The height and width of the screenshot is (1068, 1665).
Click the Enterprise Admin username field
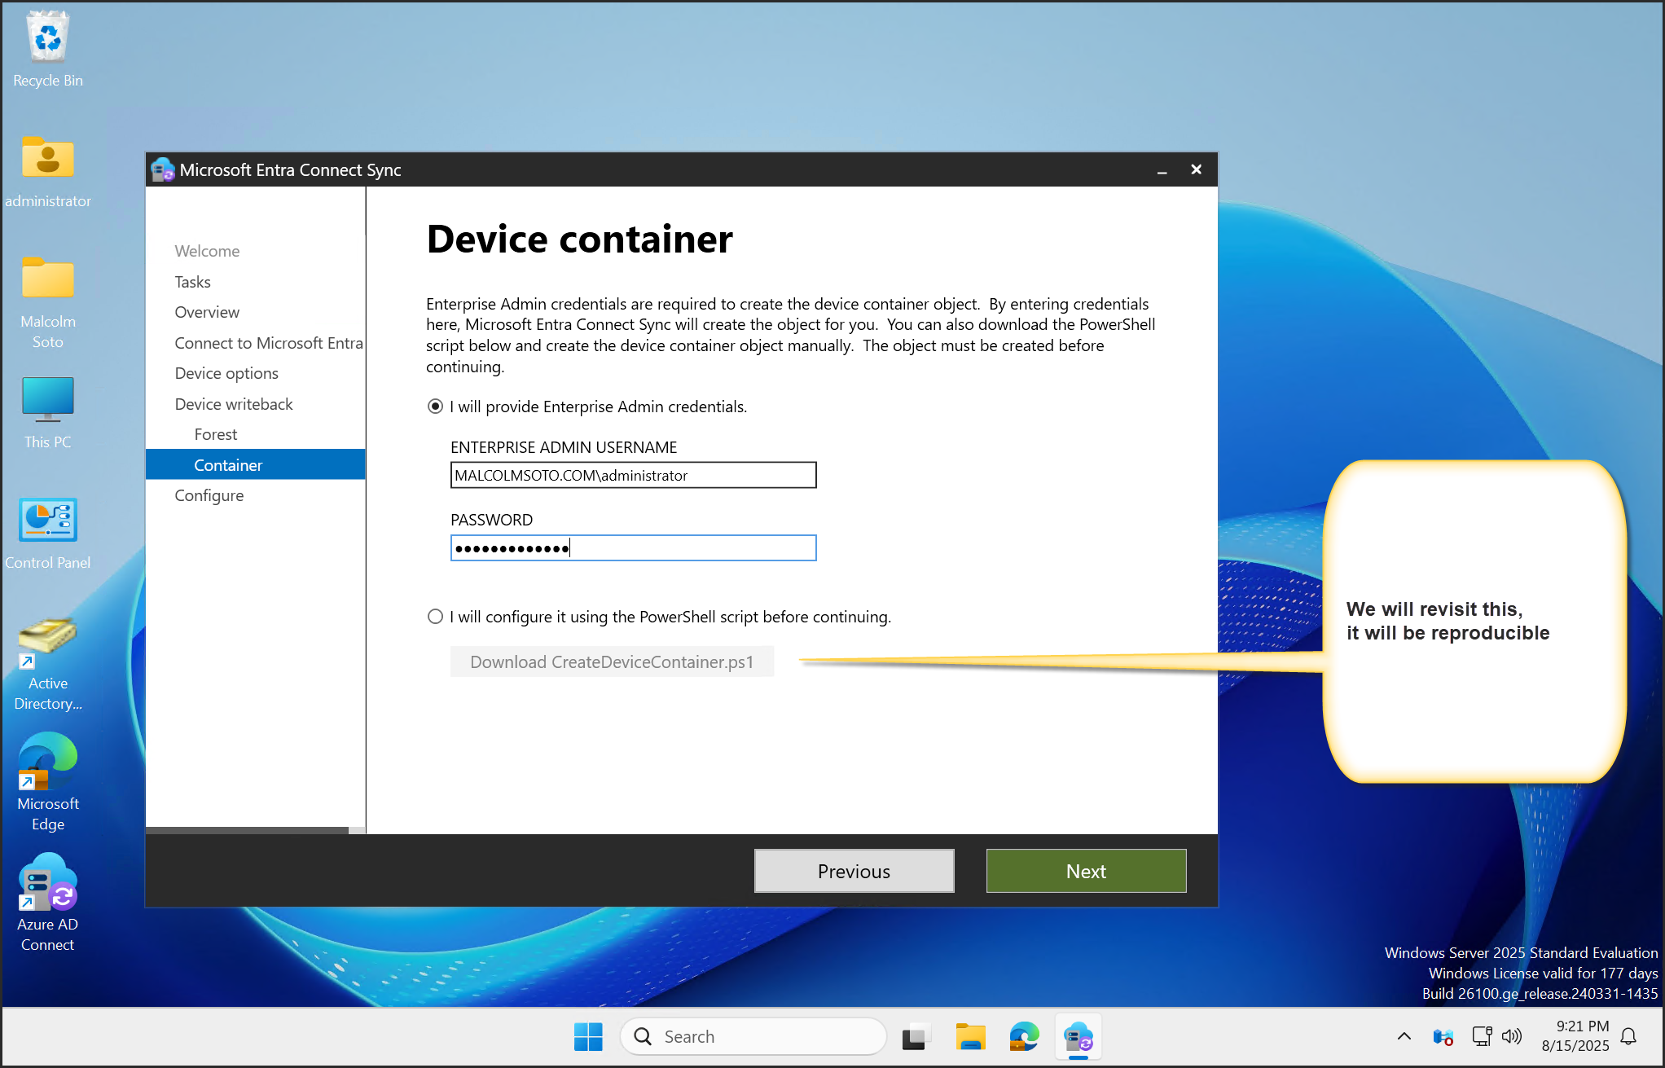[633, 475]
